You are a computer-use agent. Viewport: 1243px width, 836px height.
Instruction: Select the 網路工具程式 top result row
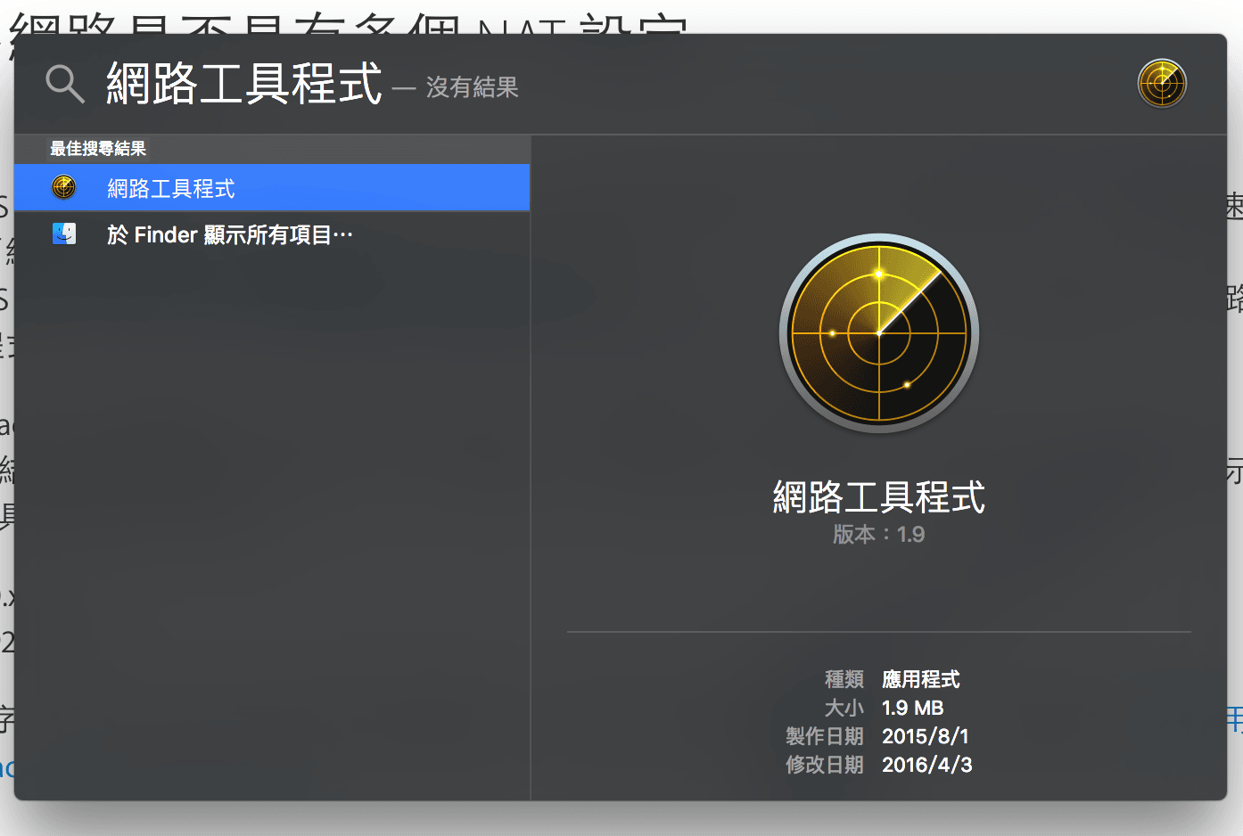click(x=272, y=188)
